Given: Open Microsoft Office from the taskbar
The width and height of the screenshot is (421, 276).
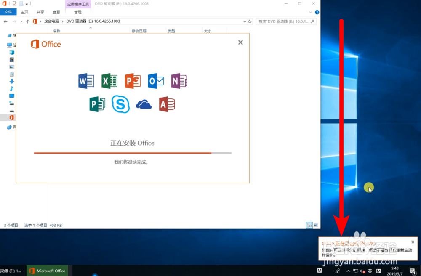Looking at the screenshot, I should click(47, 271).
